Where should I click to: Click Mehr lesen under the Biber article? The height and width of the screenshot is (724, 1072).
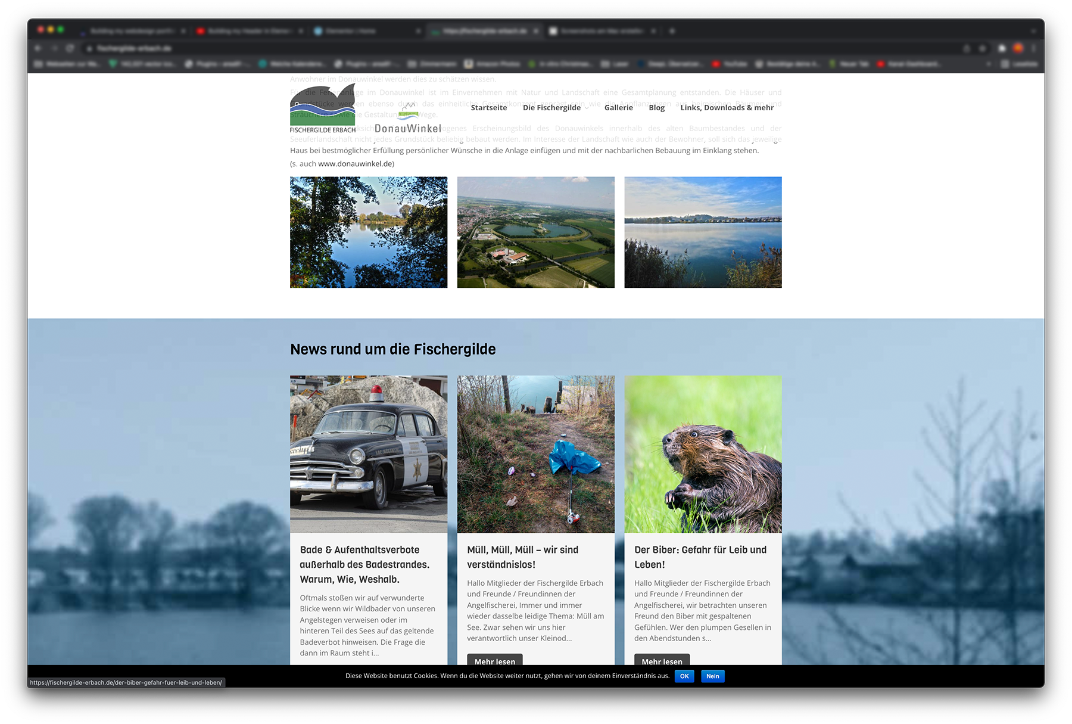pyautogui.click(x=662, y=660)
